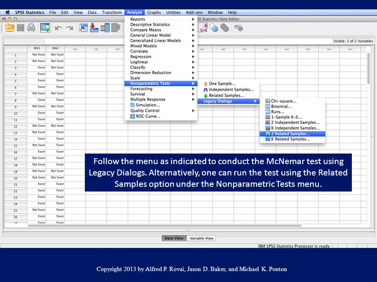Open the Transform menu

[x=112, y=13]
